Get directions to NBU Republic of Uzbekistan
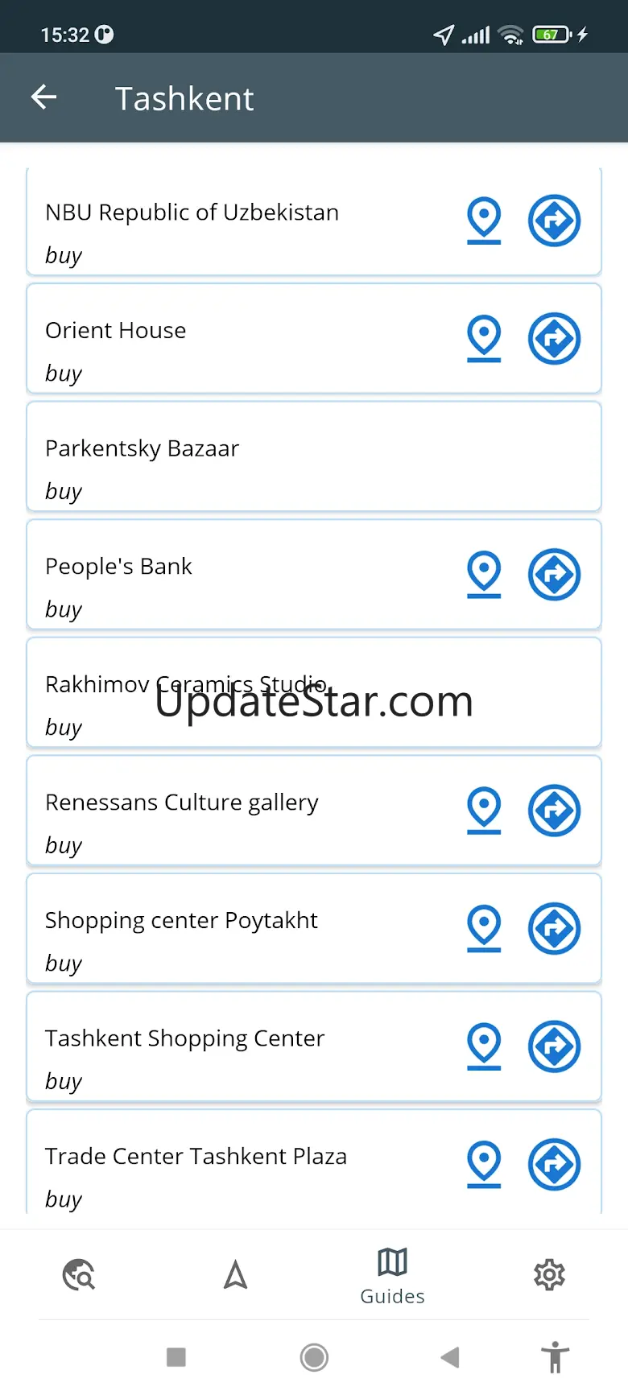 (x=554, y=221)
